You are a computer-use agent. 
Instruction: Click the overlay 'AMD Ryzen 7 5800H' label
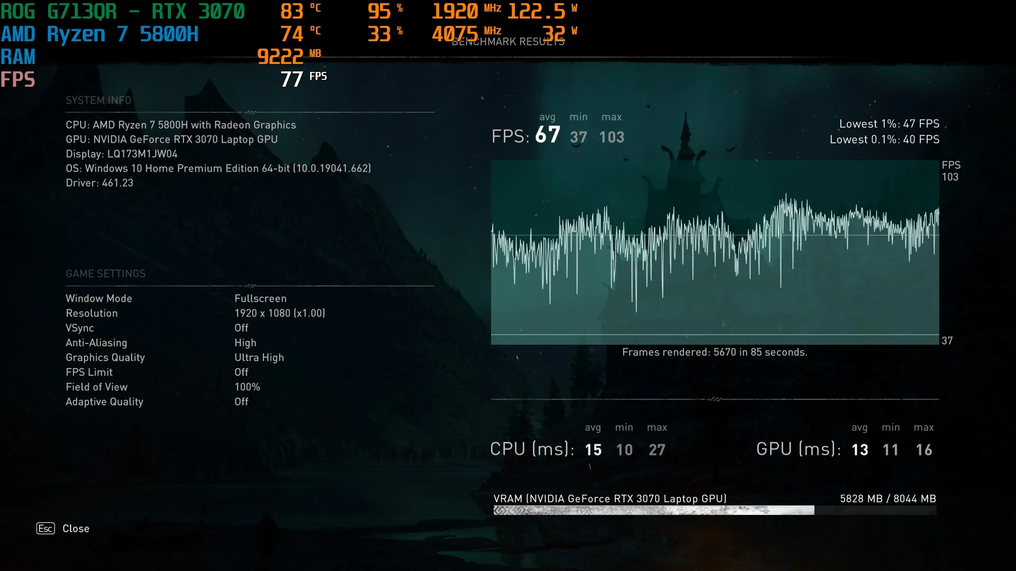(99, 34)
